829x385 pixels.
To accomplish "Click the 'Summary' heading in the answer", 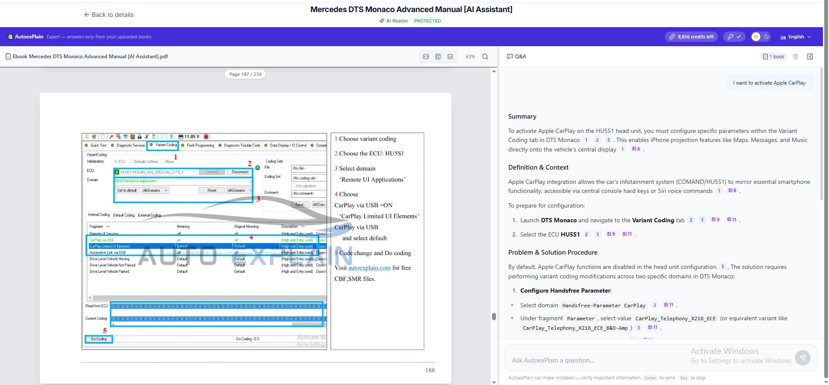I will point(522,117).
